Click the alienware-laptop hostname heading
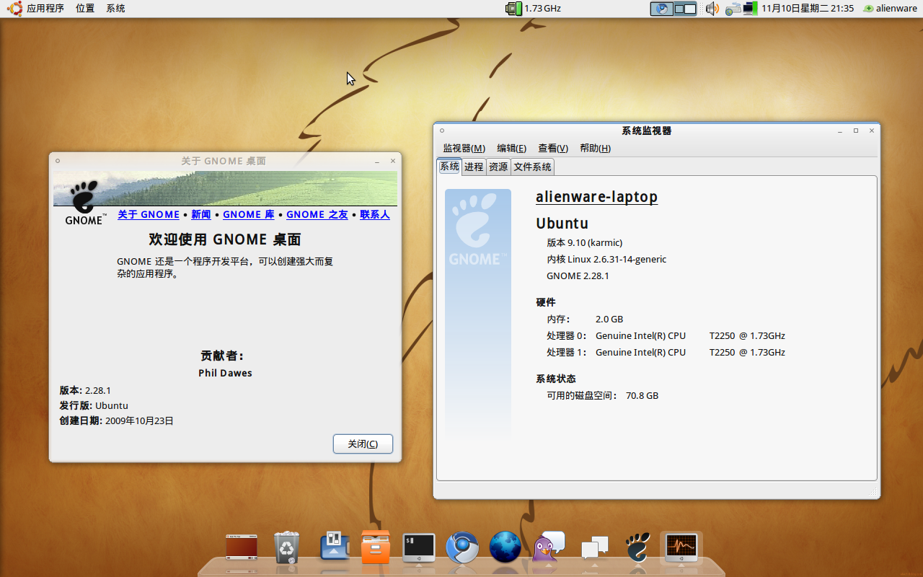 point(596,197)
